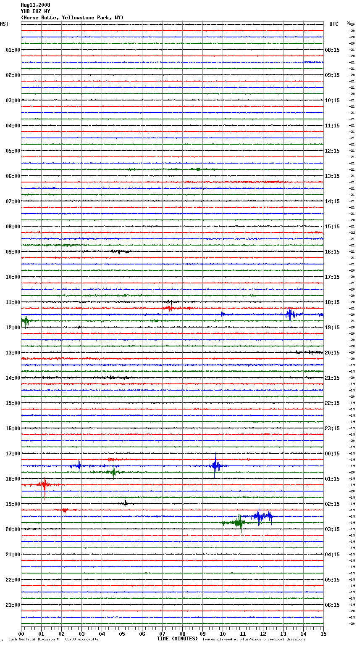Click the 06:15 UTC label
357x645 pixels.
coord(332,605)
